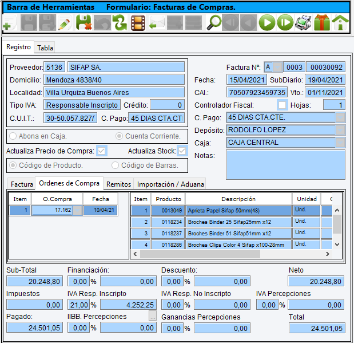Screen dimensions: 354x343
Task: Click the products grid scroll left arrow
Action: 135,254
